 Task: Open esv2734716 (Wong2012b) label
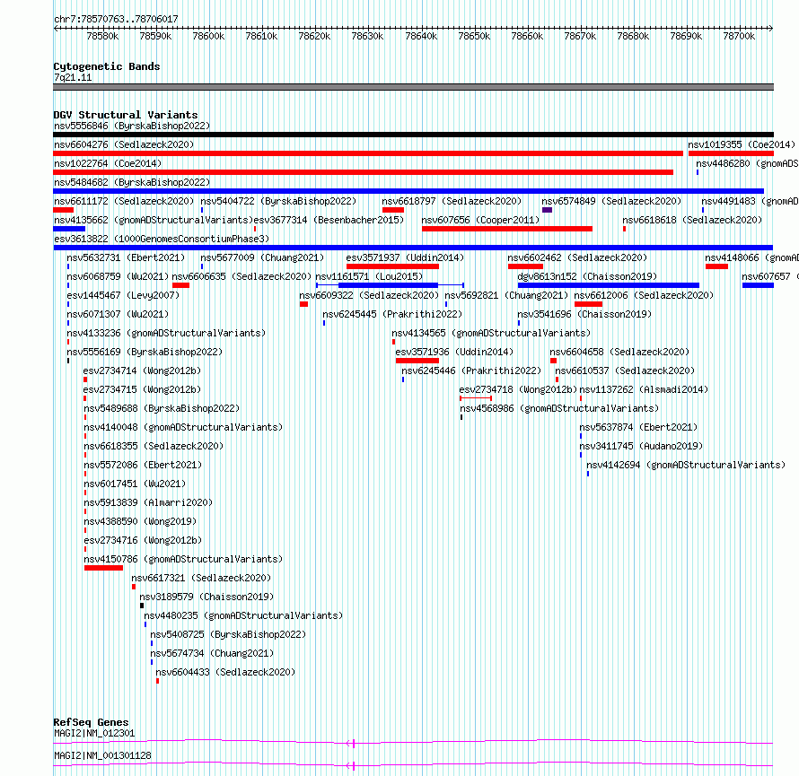[143, 540]
